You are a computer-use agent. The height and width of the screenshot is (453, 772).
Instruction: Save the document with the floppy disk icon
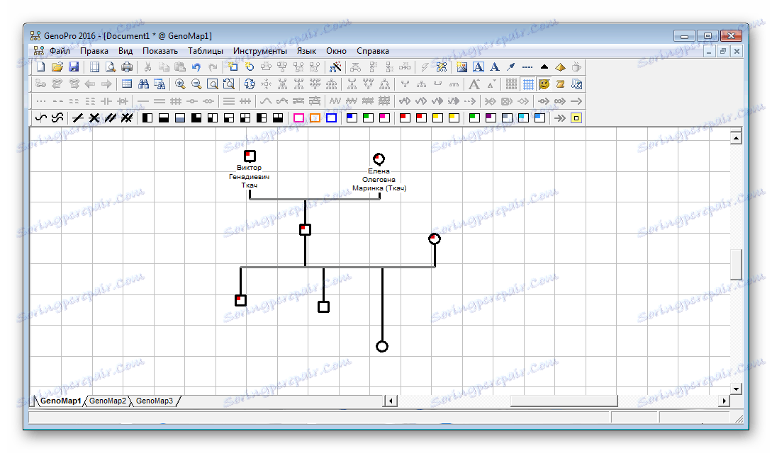pos(74,67)
